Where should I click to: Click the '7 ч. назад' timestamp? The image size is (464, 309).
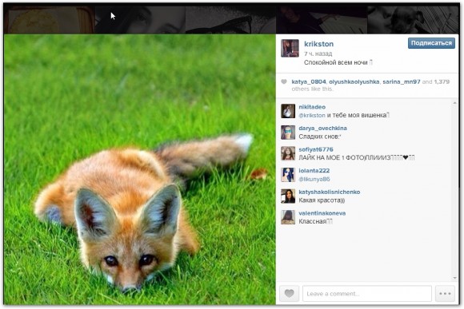pyautogui.click(x=318, y=53)
